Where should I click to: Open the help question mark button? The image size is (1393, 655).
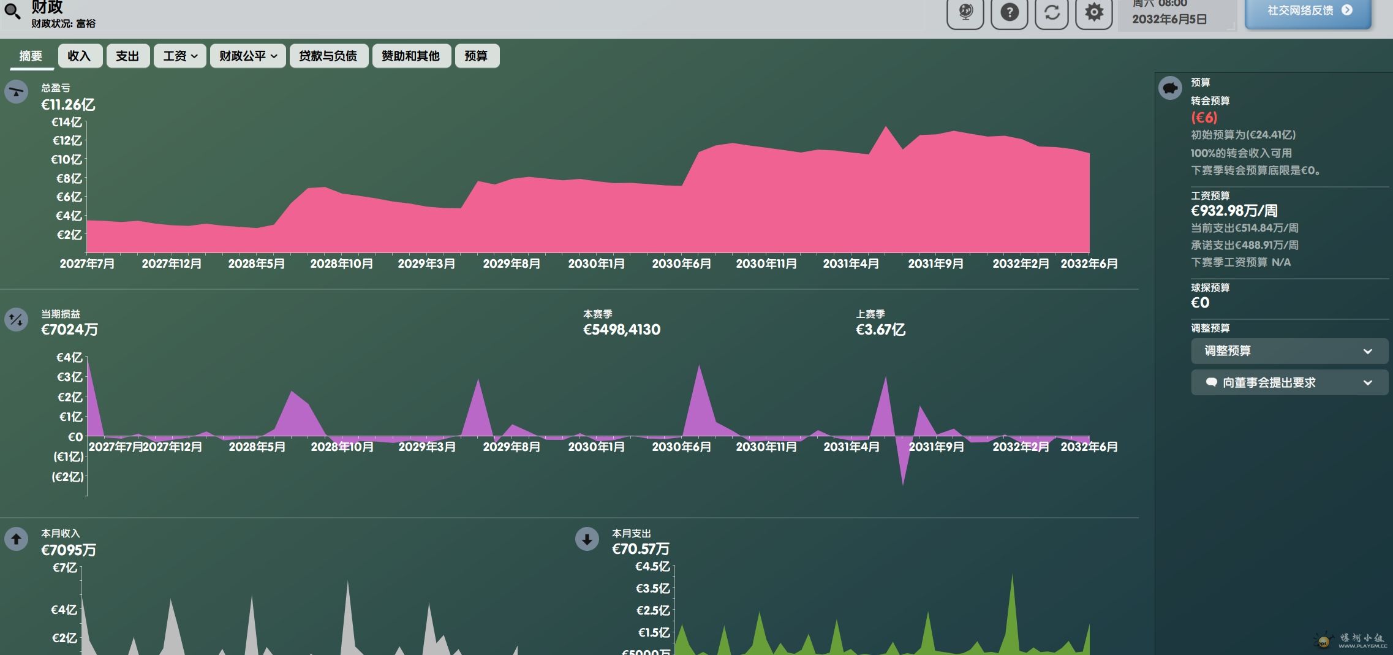point(1010,12)
